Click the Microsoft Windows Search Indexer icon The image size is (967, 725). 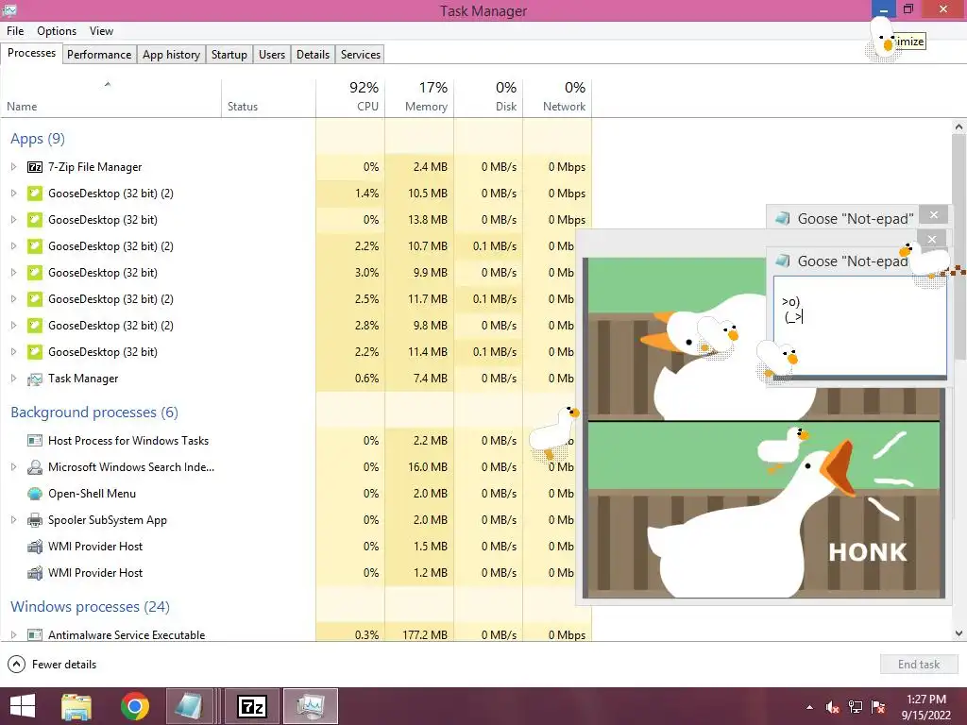tap(35, 467)
